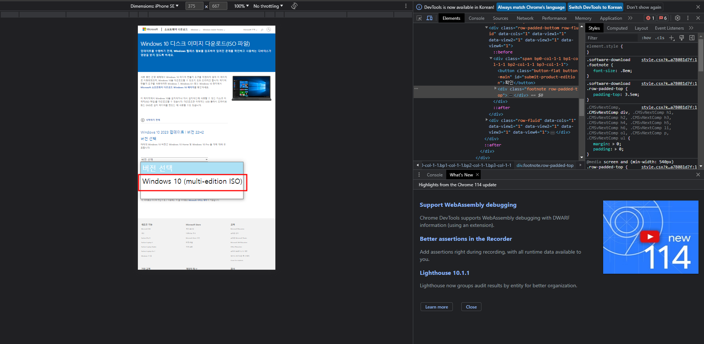Collapse the div row-padded-bottom node
This screenshot has height=344, width=704.
(487, 27)
